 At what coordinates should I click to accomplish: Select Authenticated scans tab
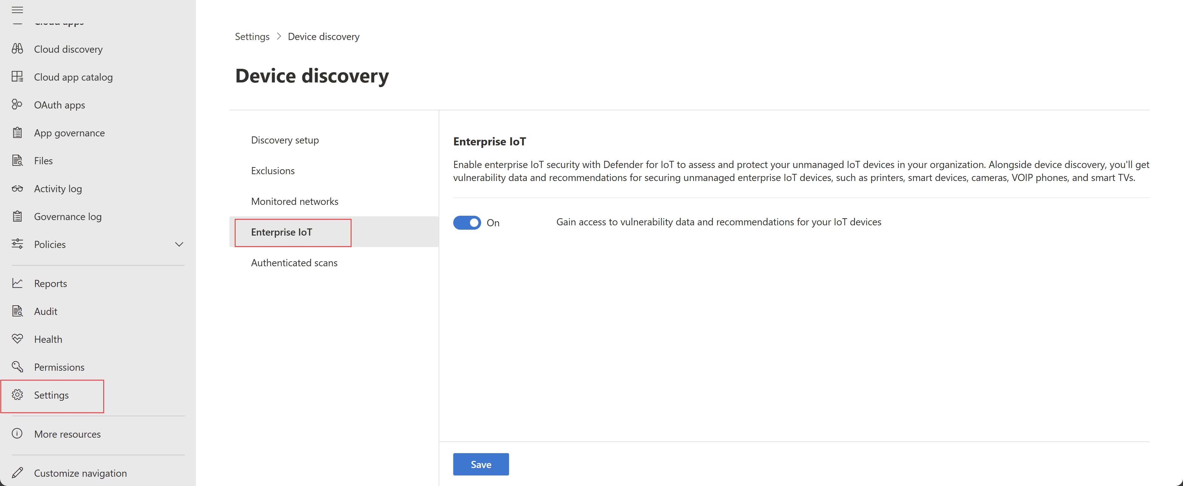click(294, 262)
